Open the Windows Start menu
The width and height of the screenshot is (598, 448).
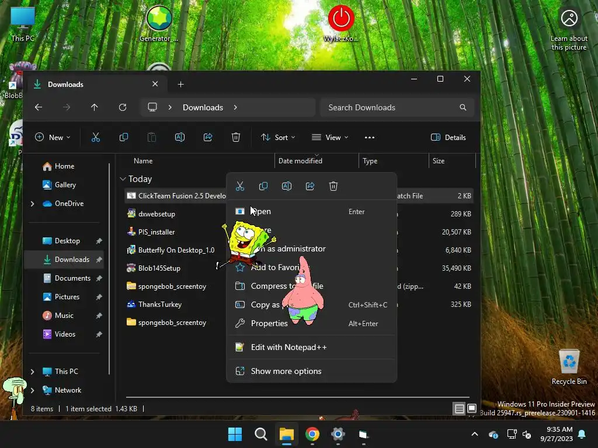click(x=235, y=434)
